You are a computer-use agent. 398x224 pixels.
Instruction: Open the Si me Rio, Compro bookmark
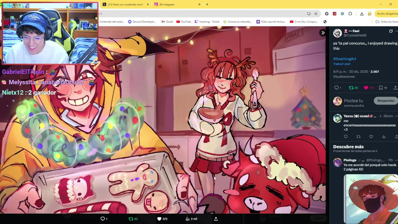(x=304, y=22)
